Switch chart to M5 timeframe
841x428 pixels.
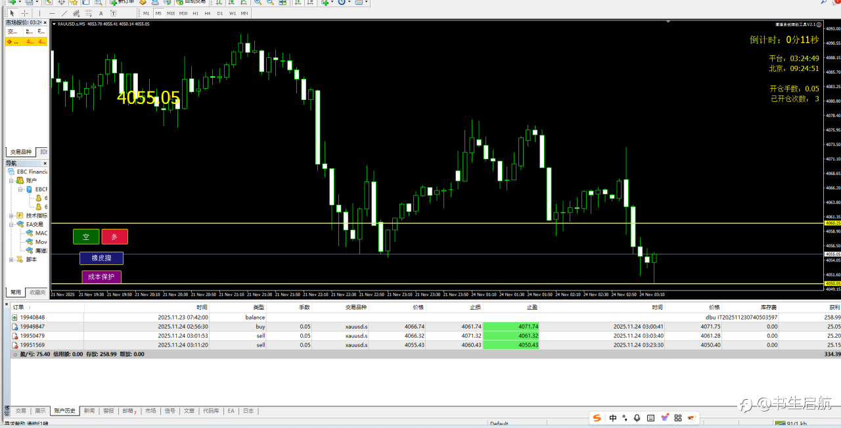coord(158,13)
